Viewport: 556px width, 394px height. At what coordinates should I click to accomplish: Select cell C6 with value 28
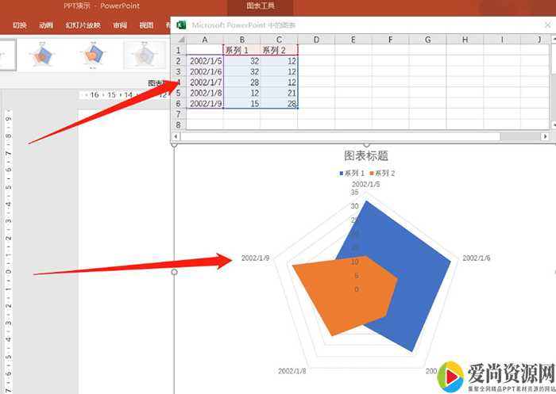(x=279, y=103)
